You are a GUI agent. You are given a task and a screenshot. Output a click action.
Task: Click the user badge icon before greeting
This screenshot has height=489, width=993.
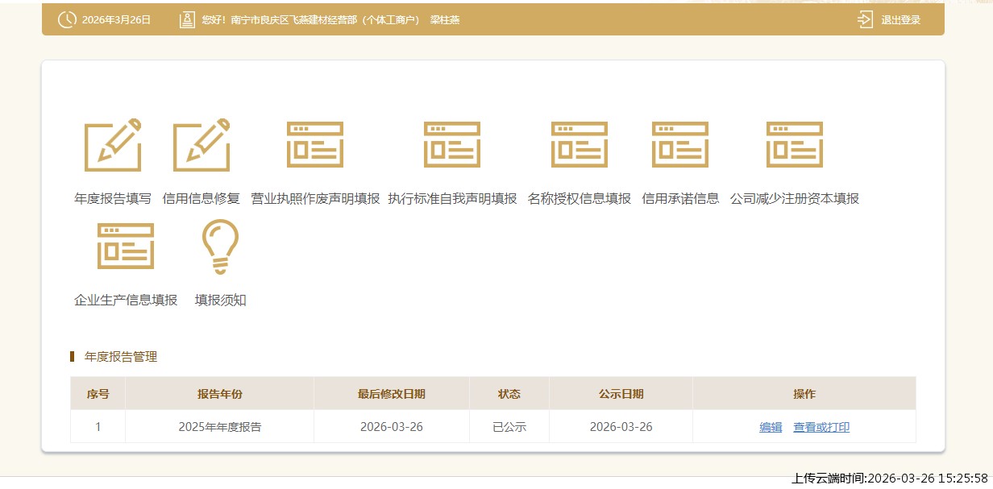click(x=187, y=20)
